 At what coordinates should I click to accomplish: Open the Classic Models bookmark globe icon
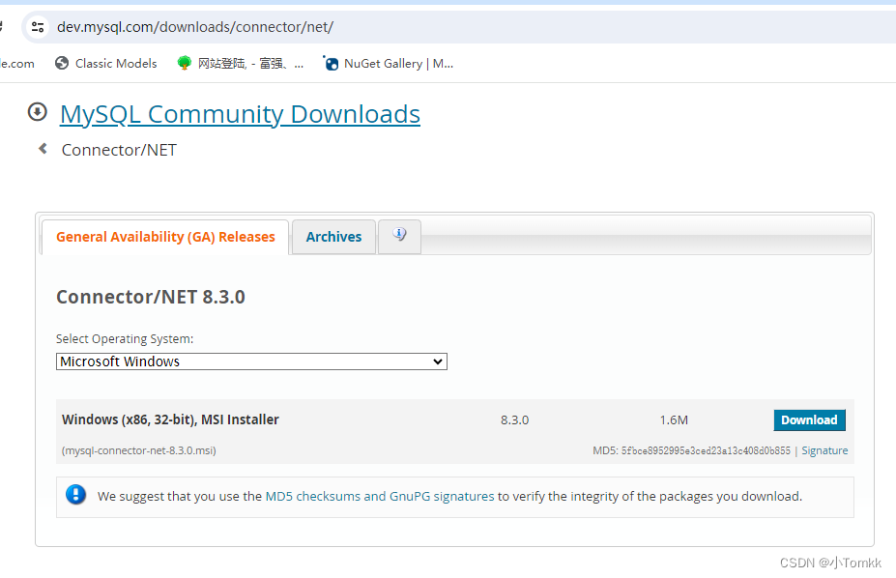point(62,64)
